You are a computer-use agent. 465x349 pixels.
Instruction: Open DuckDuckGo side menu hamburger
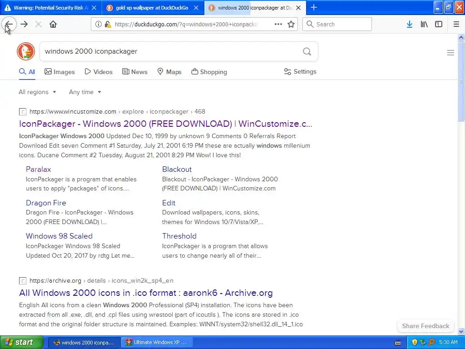450,53
